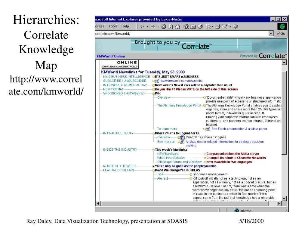The image size is (308, 231).
Task: Open the KMWorld Online link
Action: 111,56
